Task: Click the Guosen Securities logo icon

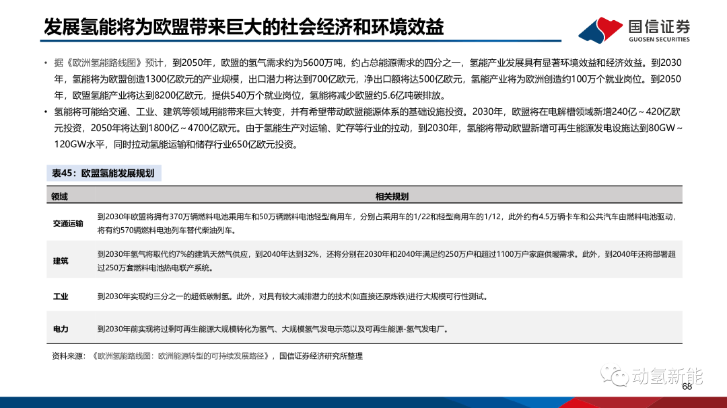Action: pos(600,30)
